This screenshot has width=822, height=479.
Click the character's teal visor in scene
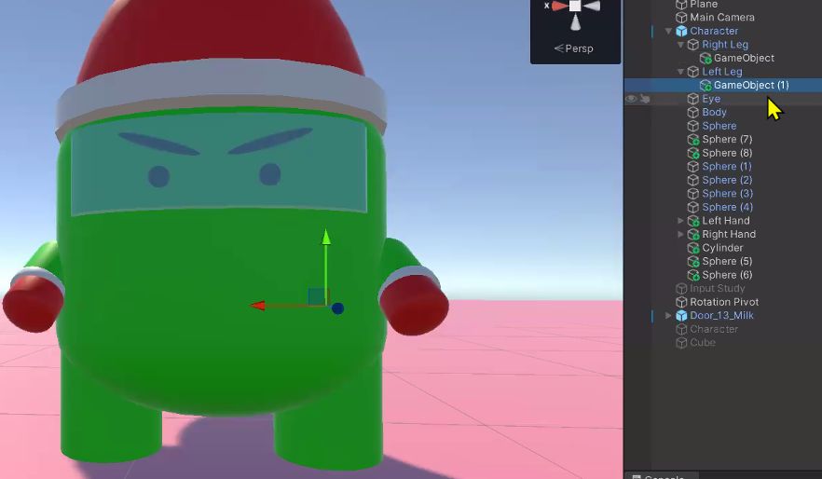[x=219, y=162]
